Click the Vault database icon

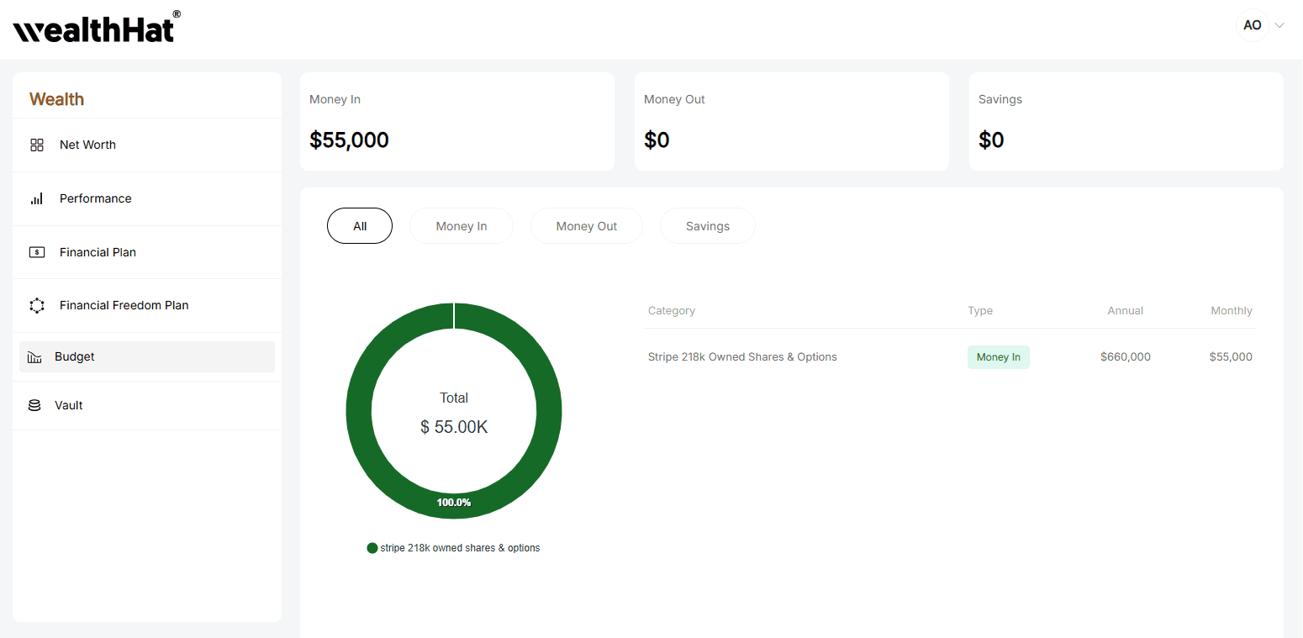coord(34,405)
